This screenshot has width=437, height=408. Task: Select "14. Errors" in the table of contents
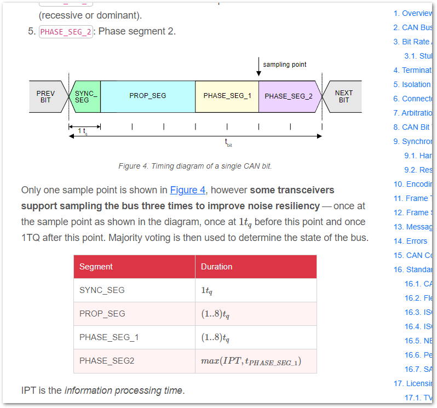[410, 241]
